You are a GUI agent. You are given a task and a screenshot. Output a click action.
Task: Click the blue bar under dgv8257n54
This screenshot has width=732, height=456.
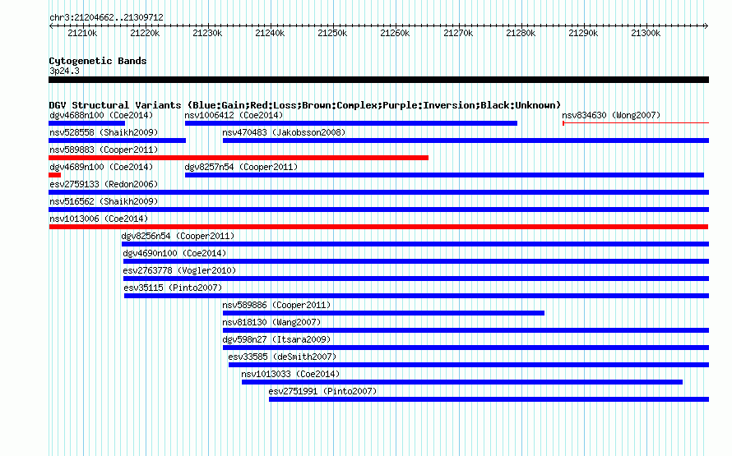click(x=444, y=175)
